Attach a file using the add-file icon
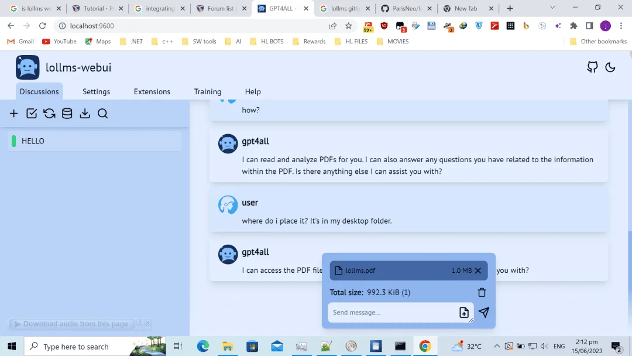Viewport: 632px width, 356px height. click(464, 312)
